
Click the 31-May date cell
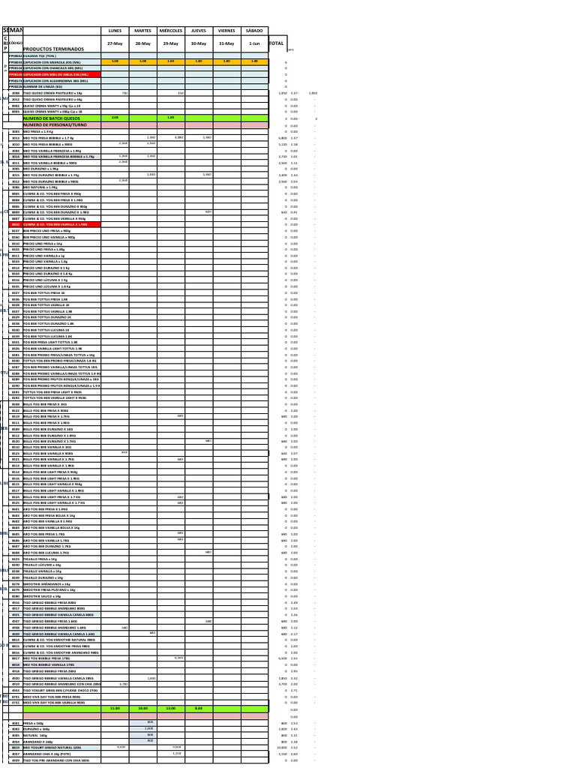click(x=226, y=43)
